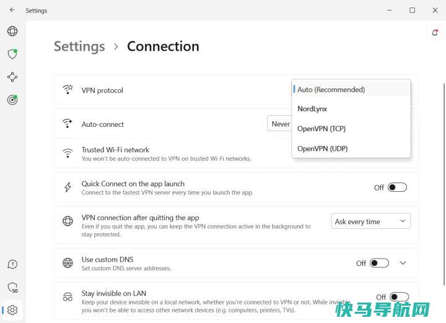Image resolution: width=446 pixels, height=323 pixels.
Task: Select NordLynx protocol option
Action: point(351,109)
